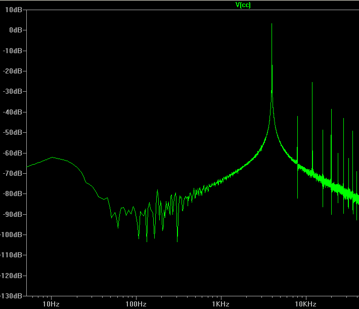Click the 10KHz frequency axis label

point(305,304)
